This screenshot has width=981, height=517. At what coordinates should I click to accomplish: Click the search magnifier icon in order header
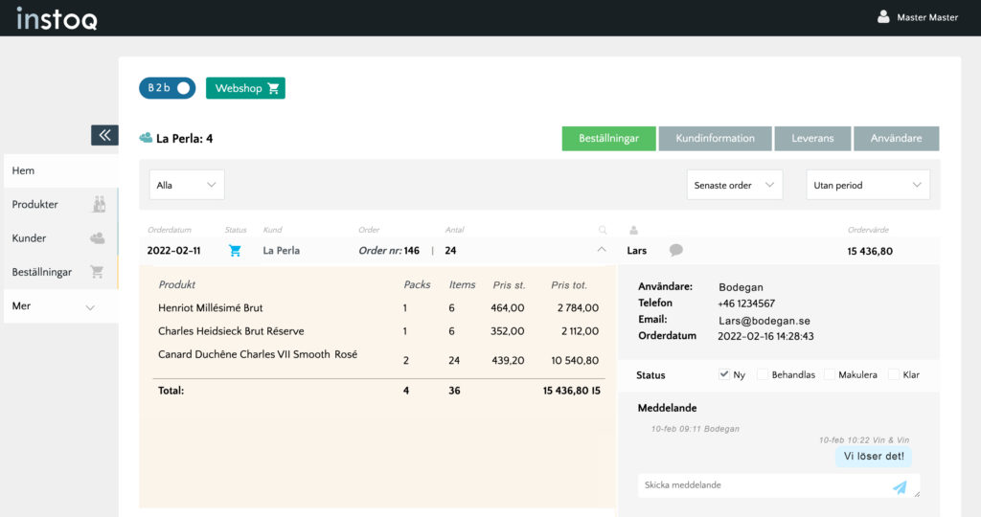[602, 230]
